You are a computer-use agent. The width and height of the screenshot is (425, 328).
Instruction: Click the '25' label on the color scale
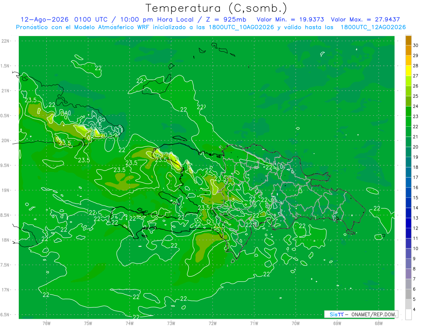pos(416,96)
